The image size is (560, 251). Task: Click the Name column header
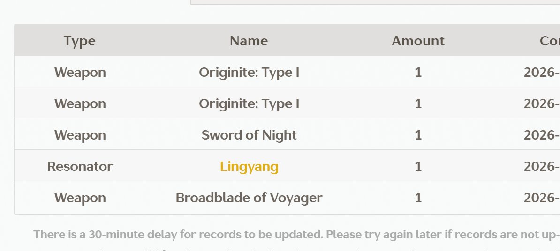click(249, 41)
